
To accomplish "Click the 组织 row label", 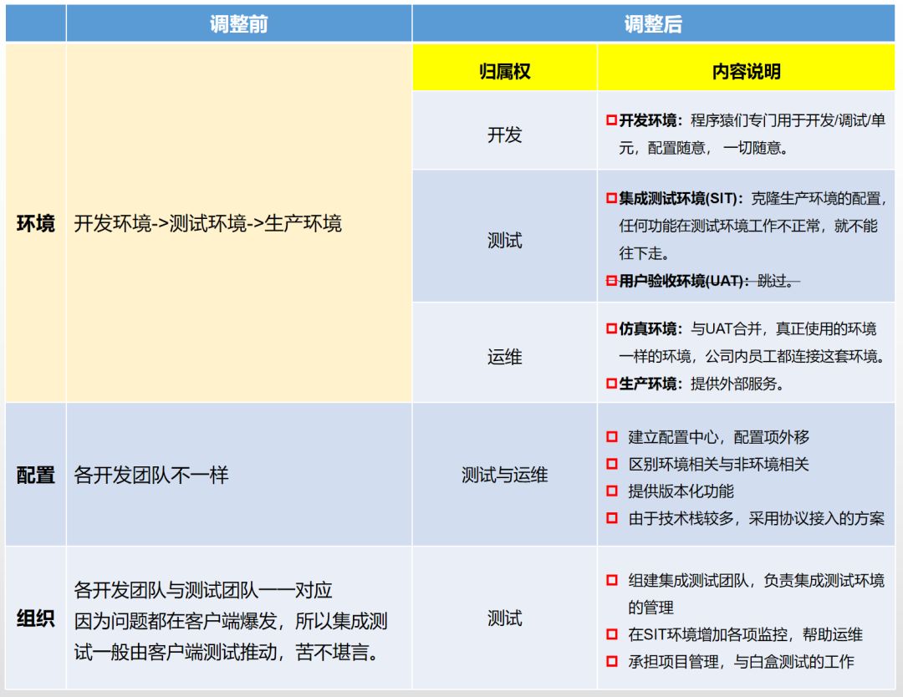I will coord(36,618).
